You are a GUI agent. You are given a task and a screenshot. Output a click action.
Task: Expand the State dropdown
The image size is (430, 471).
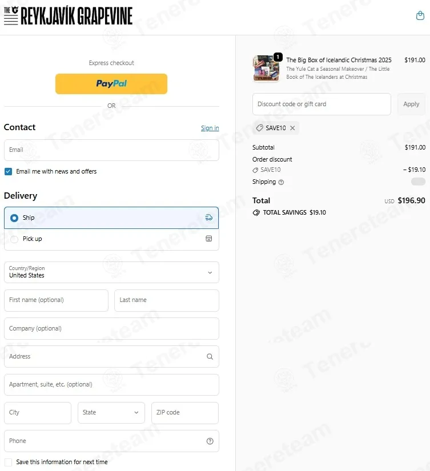click(x=111, y=413)
